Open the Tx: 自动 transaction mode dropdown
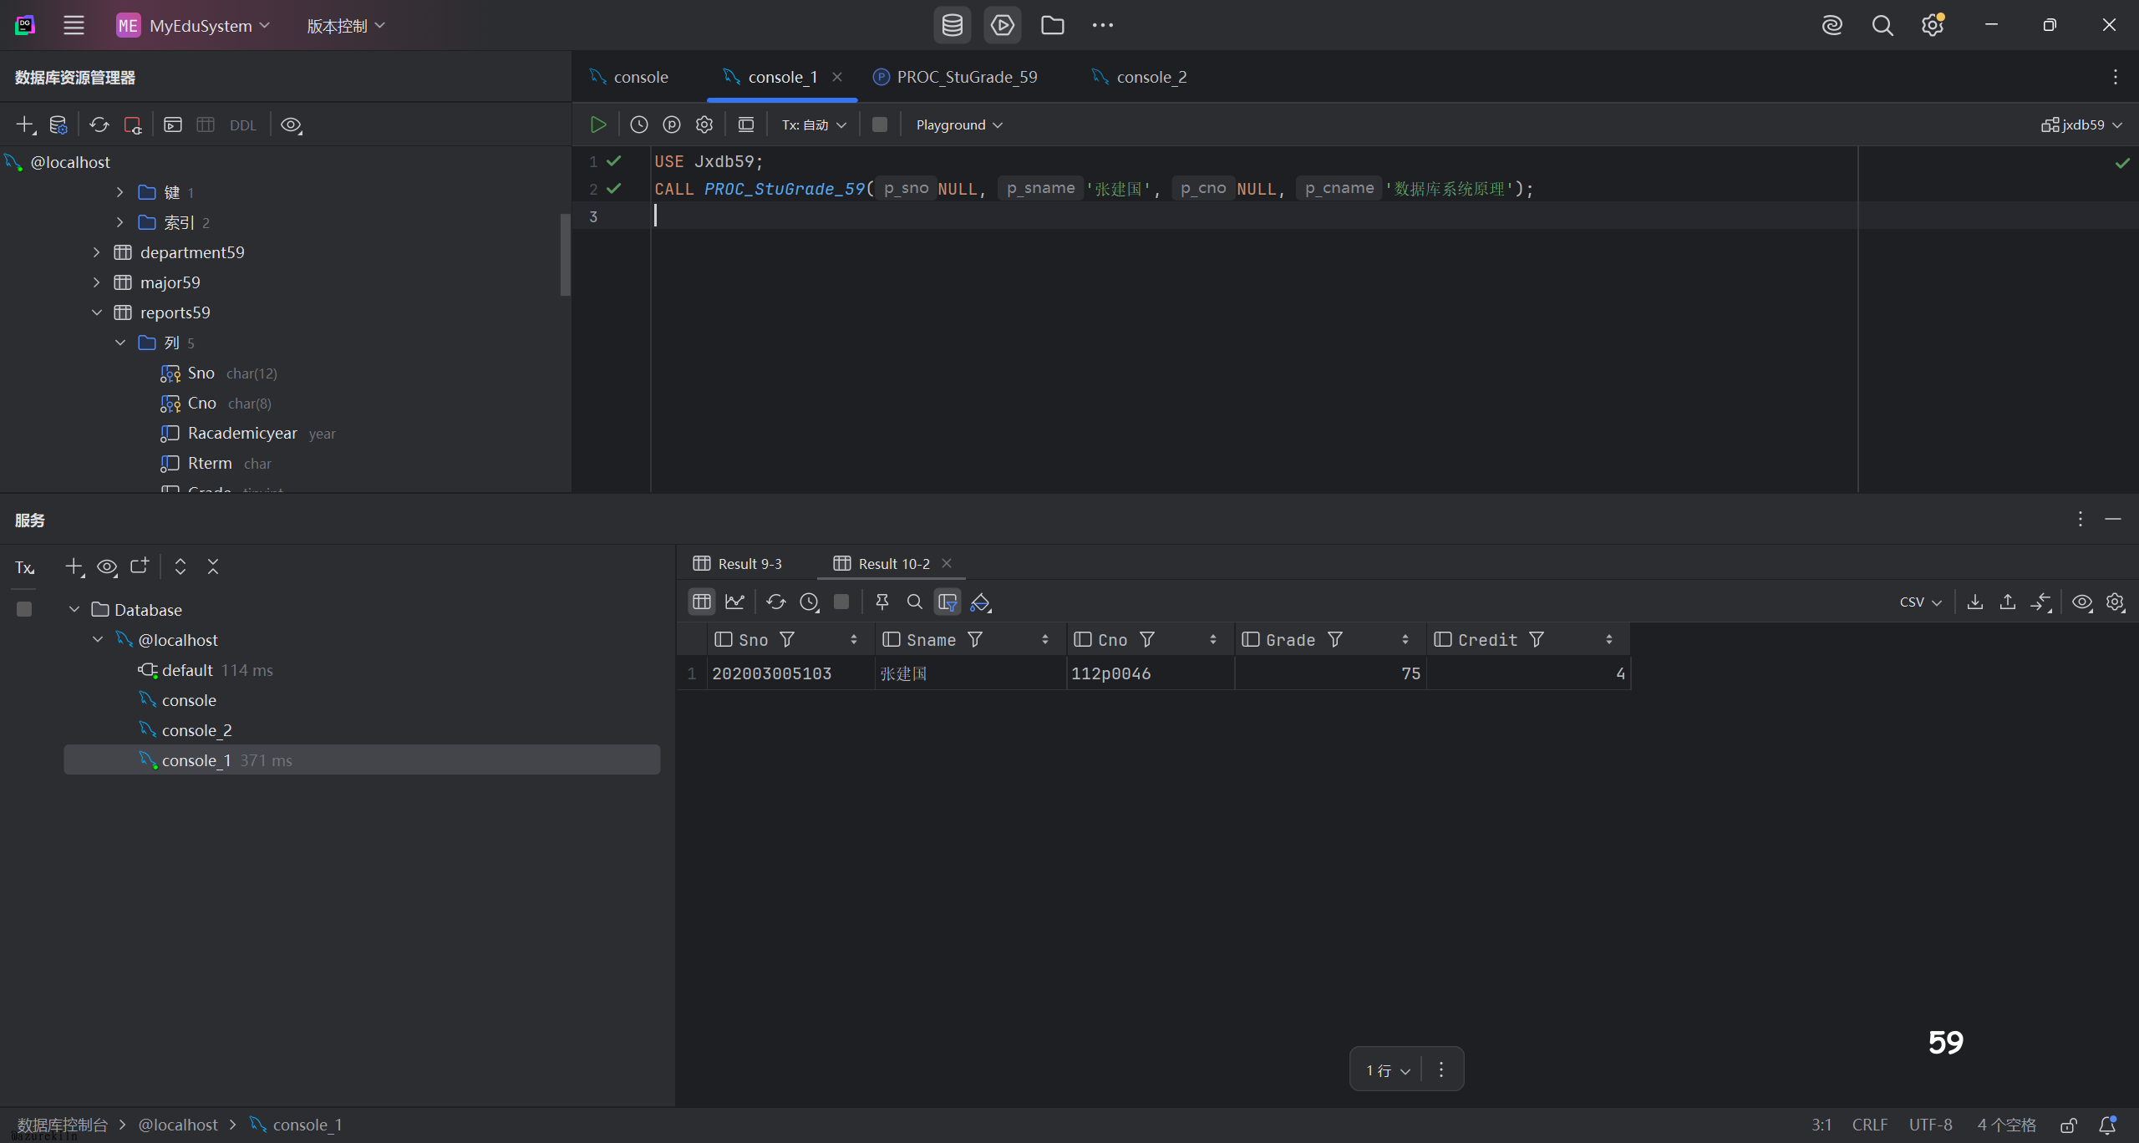Viewport: 2139px width, 1143px height. [813, 124]
